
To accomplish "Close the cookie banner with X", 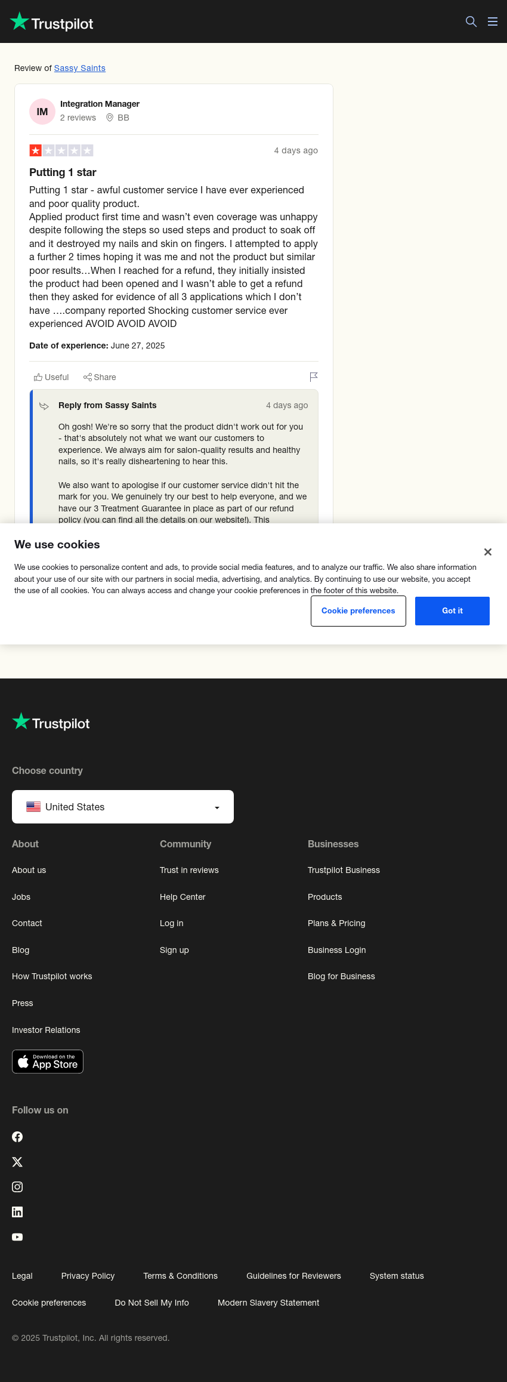I will [x=488, y=552].
